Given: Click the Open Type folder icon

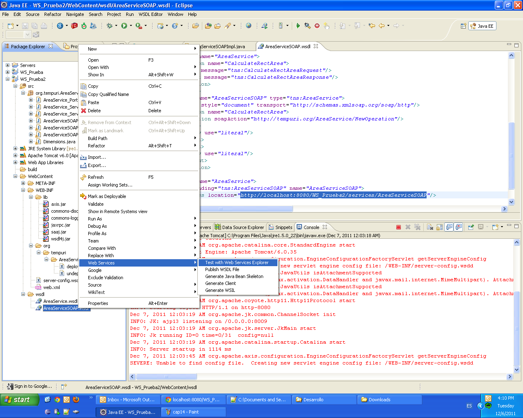Looking at the screenshot, I should pyautogui.click(x=208, y=26).
